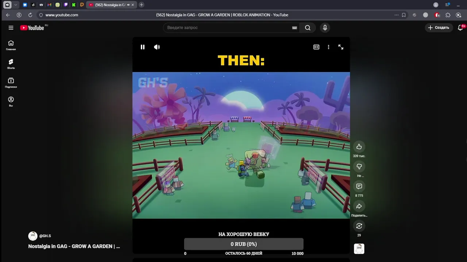This screenshot has width=467, height=262.
Task: Open a new browser tab
Action: [141, 5]
